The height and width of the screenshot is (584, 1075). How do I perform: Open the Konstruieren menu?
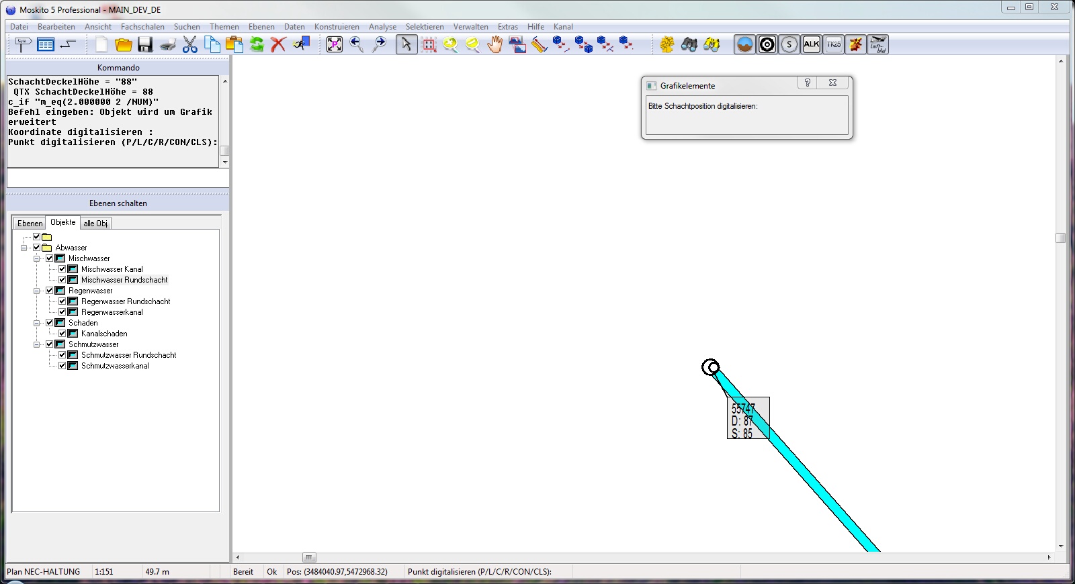tap(336, 27)
